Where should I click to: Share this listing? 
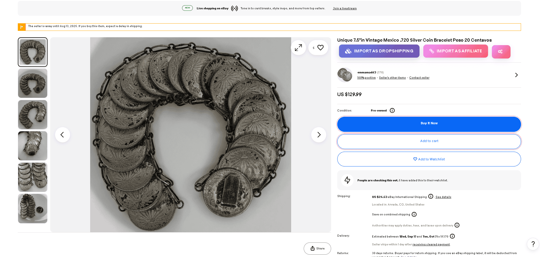click(x=317, y=249)
